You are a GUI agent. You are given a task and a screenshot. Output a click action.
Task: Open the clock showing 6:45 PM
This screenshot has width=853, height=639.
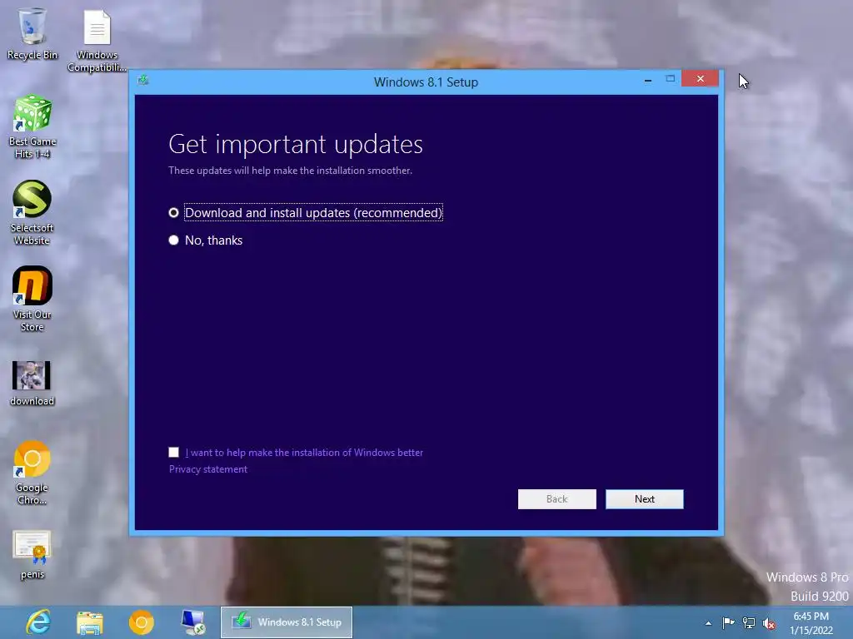coord(811,623)
